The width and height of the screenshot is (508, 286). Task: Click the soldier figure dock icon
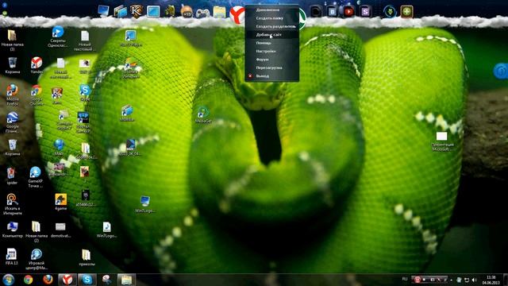pos(170,11)
